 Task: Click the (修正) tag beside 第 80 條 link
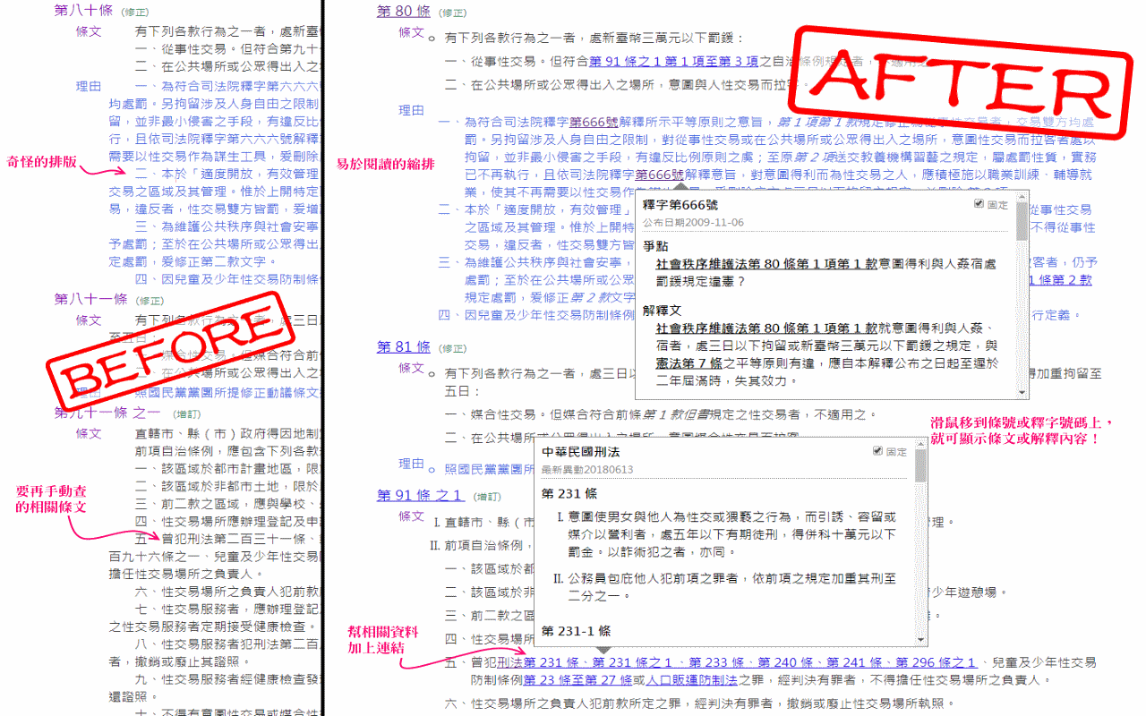(452, 13)
